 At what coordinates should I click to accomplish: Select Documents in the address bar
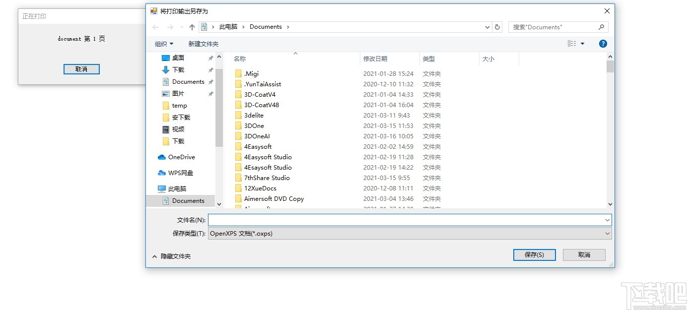pos(266,27)
